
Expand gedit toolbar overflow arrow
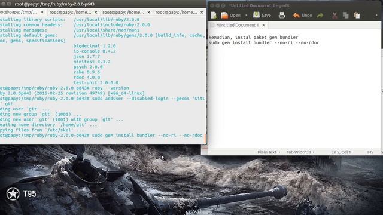tap(376, 15)
